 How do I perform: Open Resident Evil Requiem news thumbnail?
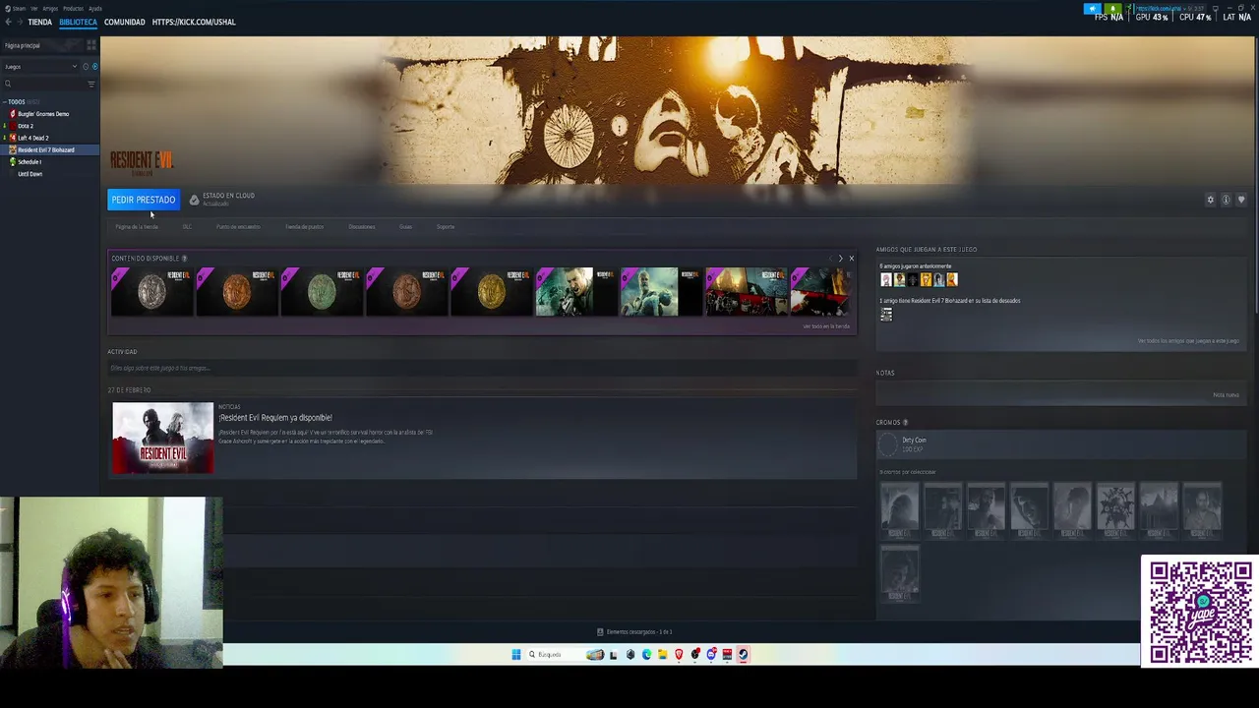[x=162, y=438]
